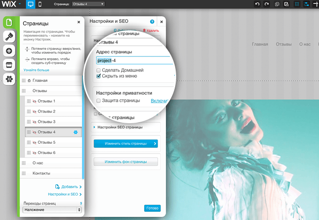
Task: Click the Изменить фон страницы button
Action: 126,162
